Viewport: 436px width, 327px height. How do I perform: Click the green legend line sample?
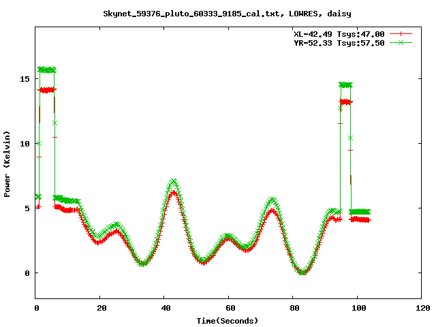tap(401, 42)
